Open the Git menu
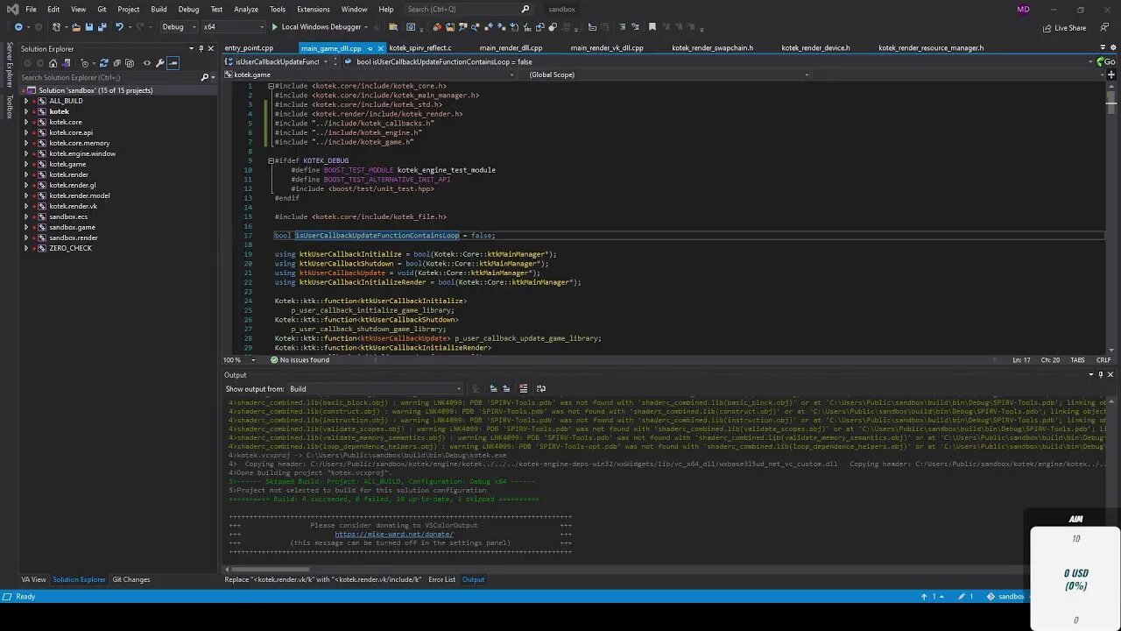The width and height of the screenshot is (1121, 631). (102, 9)
